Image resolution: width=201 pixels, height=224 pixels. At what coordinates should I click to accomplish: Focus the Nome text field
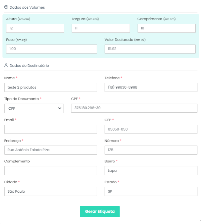click(50, 87)
